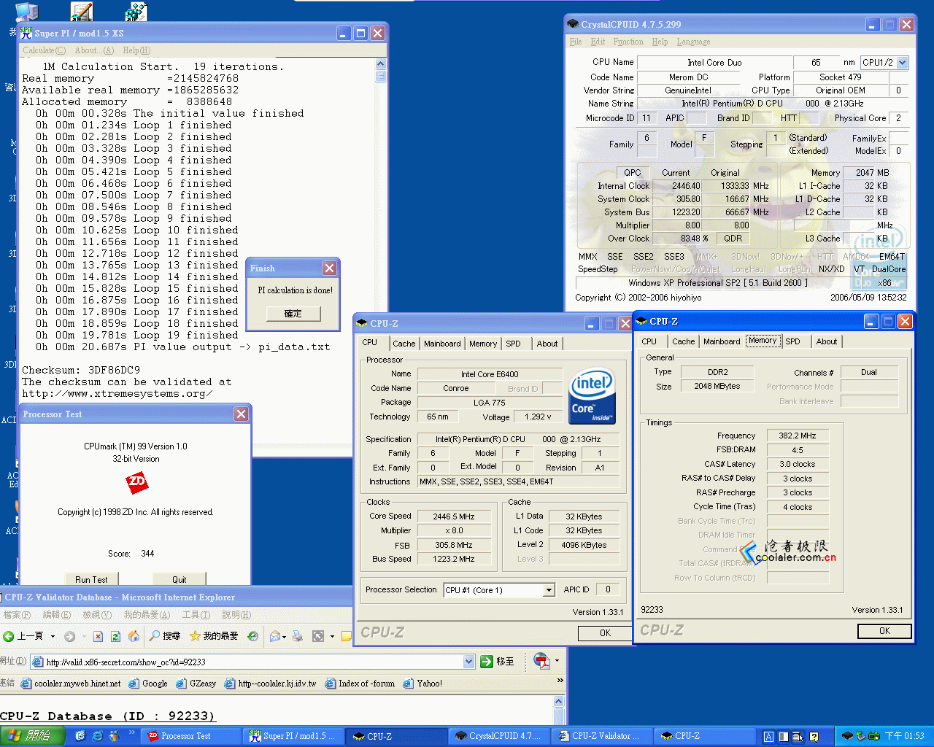Expand Processor Selection combo in CPU-Z

point(549,590)
